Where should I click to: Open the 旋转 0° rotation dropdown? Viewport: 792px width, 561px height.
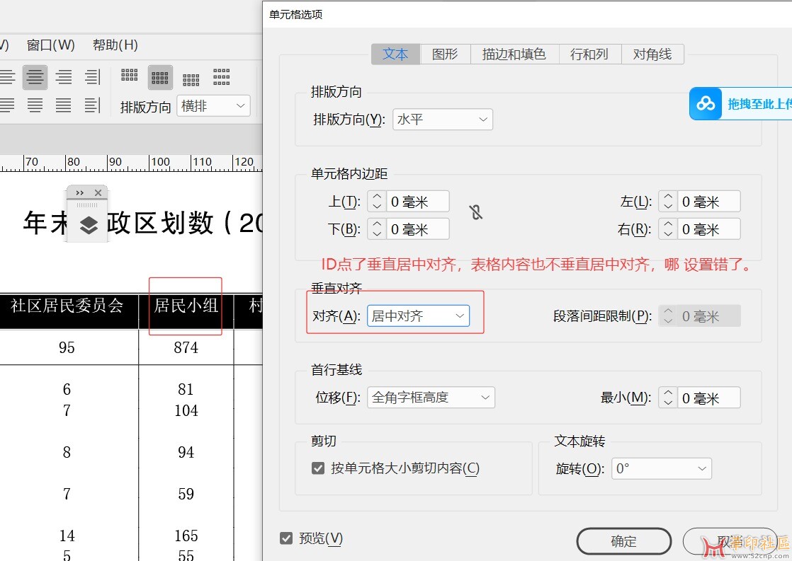[662, 468]
